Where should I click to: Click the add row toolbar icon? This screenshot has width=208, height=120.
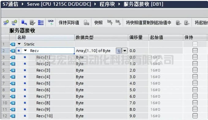tap(14, 23)
